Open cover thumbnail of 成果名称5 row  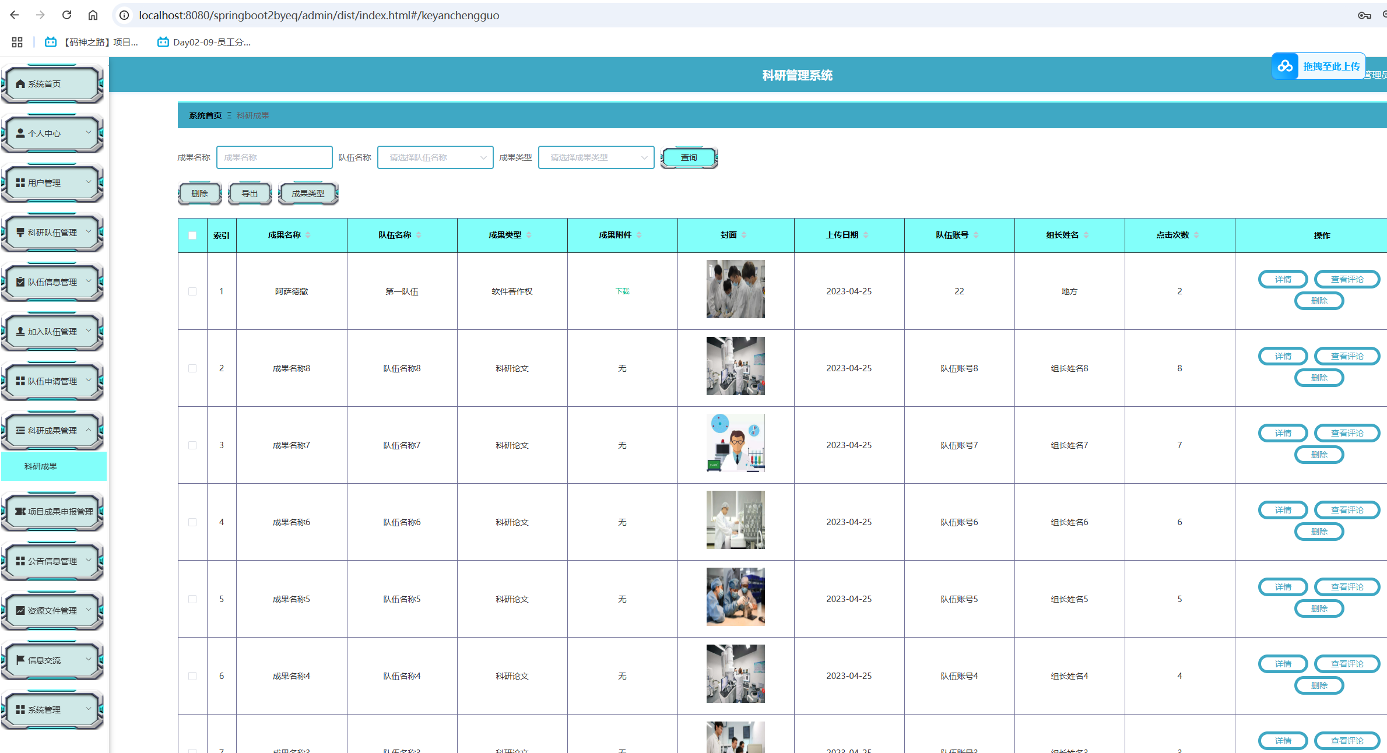coord(736,597)
